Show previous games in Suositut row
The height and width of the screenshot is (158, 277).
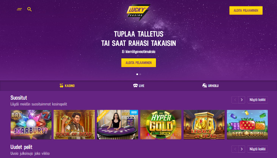click(235, 100)
